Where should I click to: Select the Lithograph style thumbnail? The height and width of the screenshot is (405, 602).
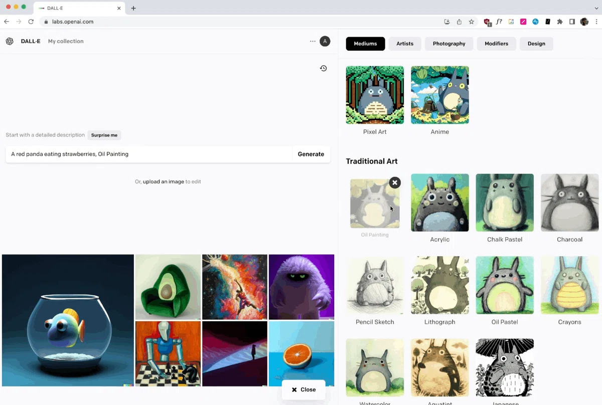(x=440, y=285)
